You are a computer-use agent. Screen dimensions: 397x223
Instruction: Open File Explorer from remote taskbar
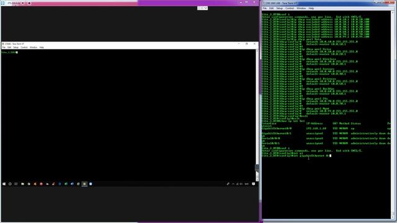(x=22, y=184)
